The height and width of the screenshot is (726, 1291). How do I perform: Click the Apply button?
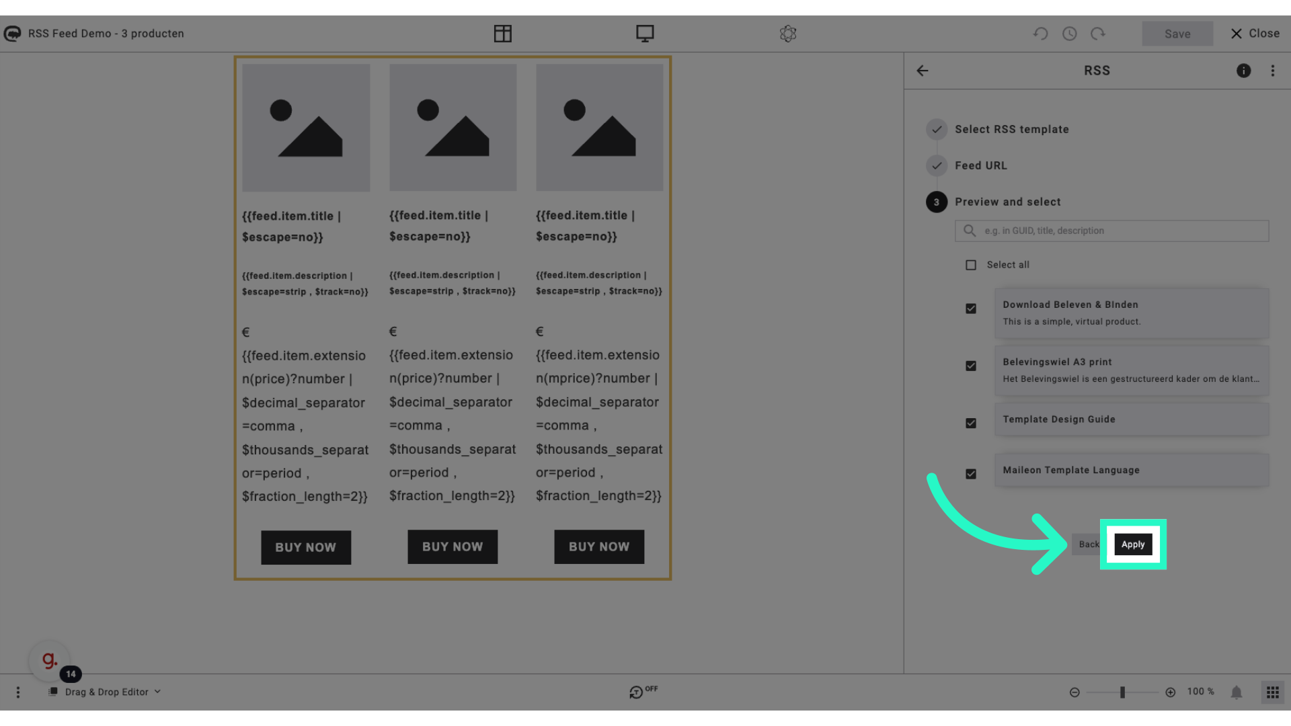pyautogui.click(x=1133, y=544)
